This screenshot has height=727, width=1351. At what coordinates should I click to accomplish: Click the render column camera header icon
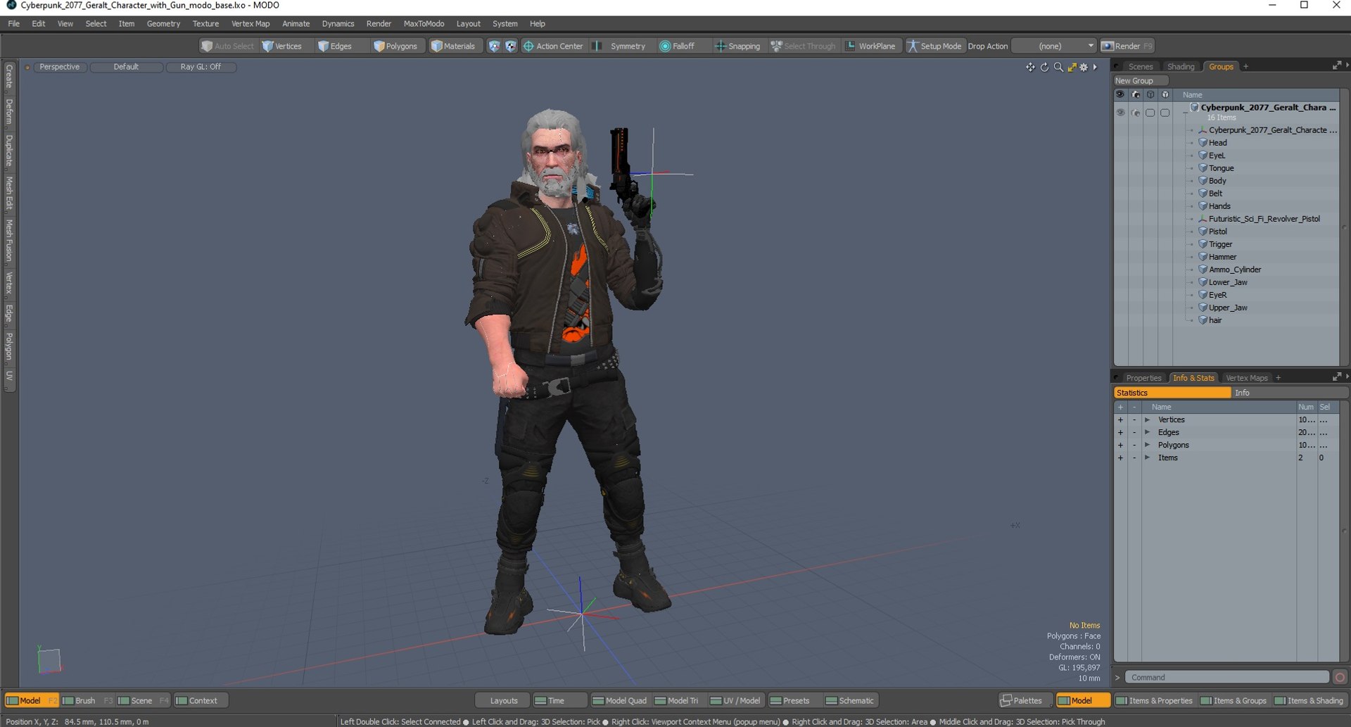1135,94
